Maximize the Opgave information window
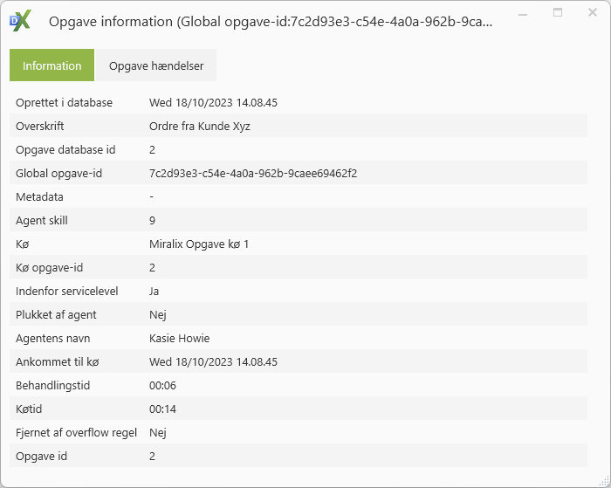 point(558,13)
